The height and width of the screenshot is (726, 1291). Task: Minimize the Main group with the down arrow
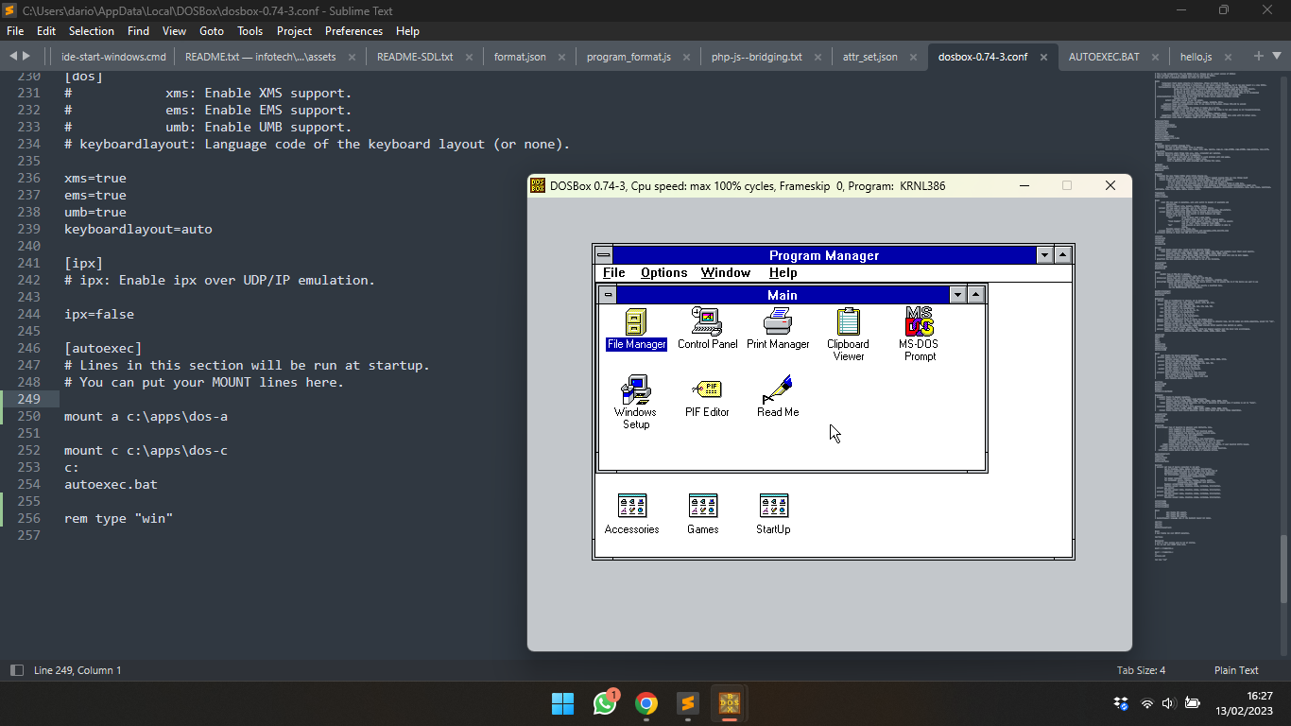tap(957, 295)
